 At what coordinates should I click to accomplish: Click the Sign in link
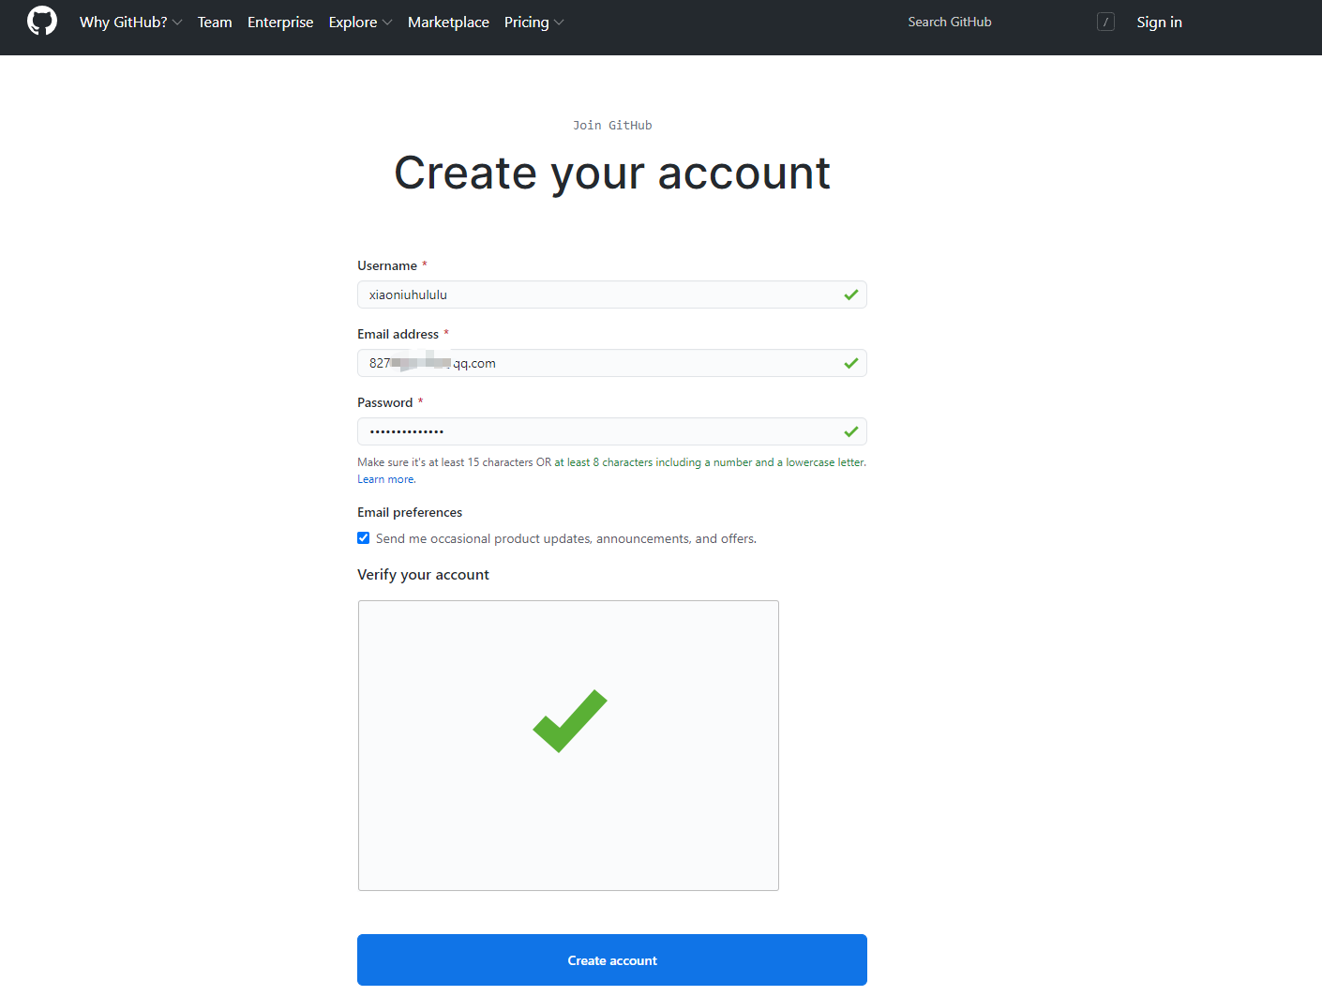(1159, 22)
